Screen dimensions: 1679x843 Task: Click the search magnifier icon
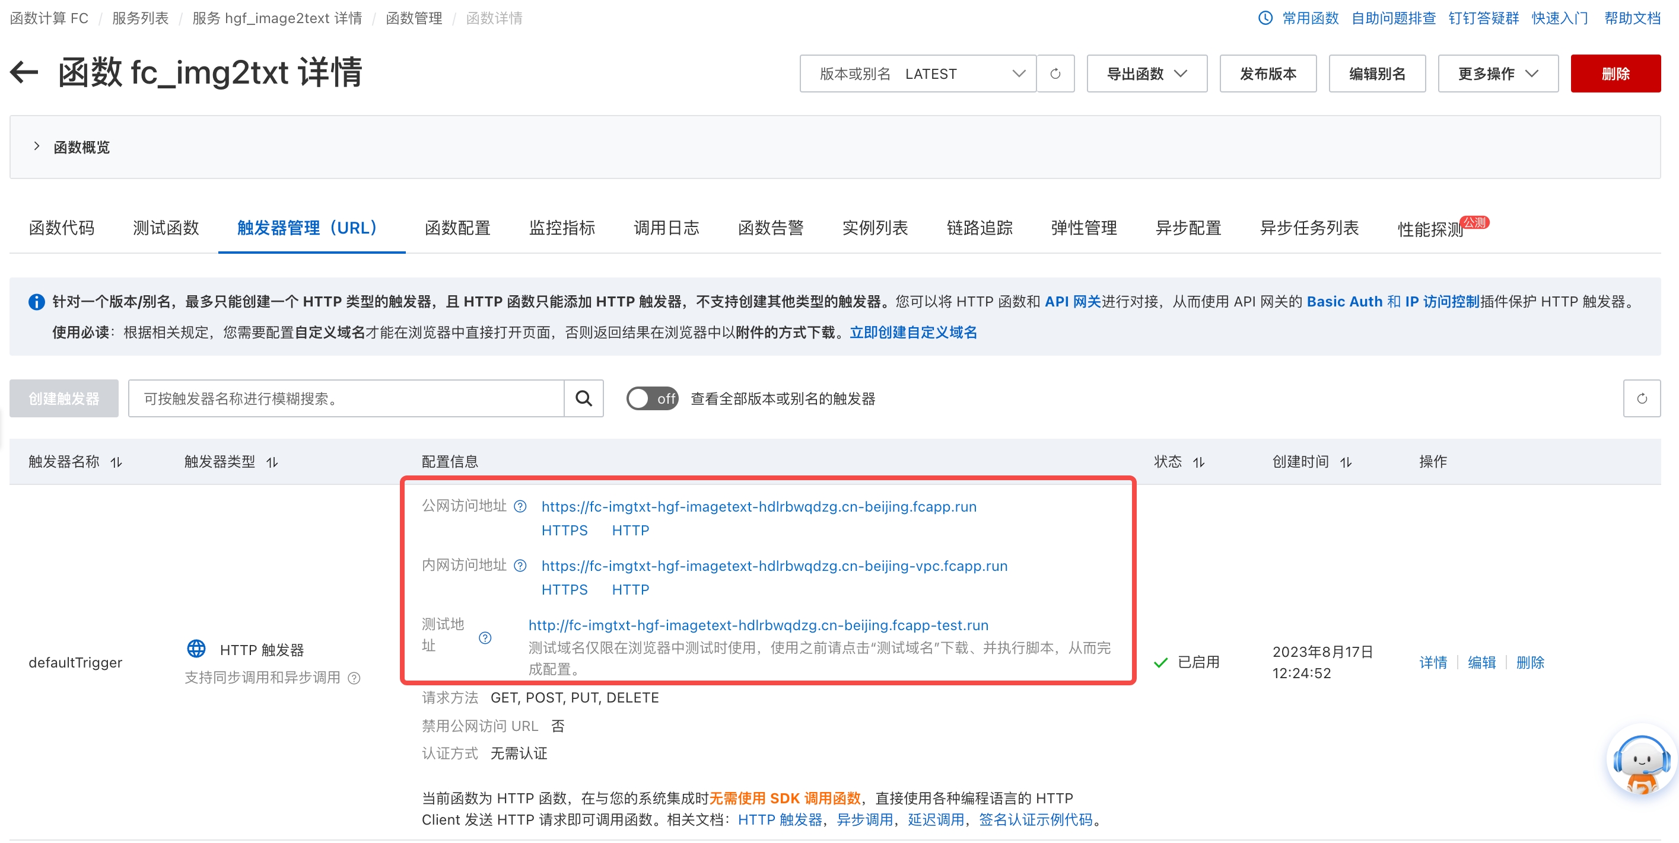pyautogui.click(x=583, y=398)
